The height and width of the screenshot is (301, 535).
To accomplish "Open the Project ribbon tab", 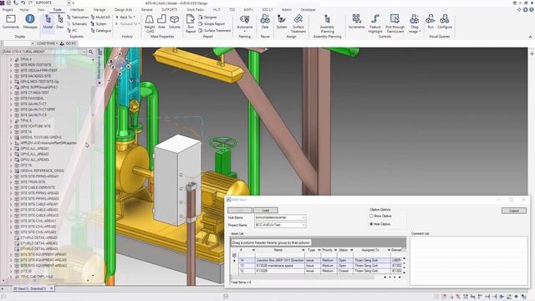I will pyautogui.click(x=8, y=10).
